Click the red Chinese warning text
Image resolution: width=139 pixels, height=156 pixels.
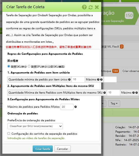49,47
